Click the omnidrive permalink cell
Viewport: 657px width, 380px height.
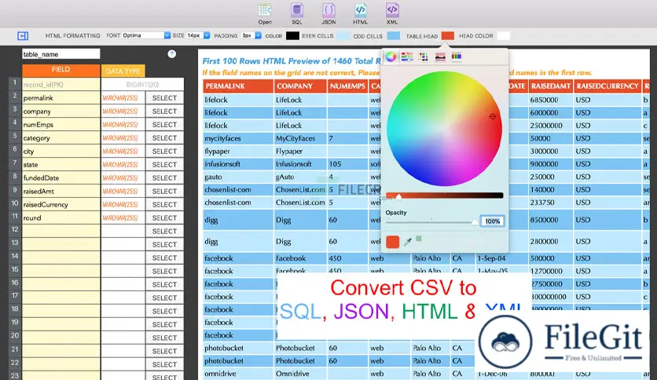(x=238, y=373)
